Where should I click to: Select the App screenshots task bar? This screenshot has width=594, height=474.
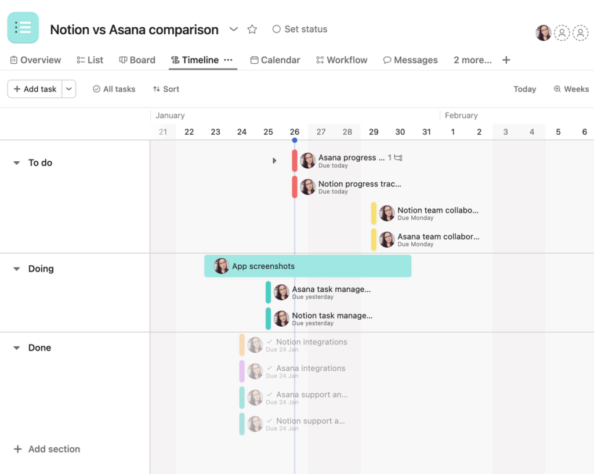click(x=307, y=266)
